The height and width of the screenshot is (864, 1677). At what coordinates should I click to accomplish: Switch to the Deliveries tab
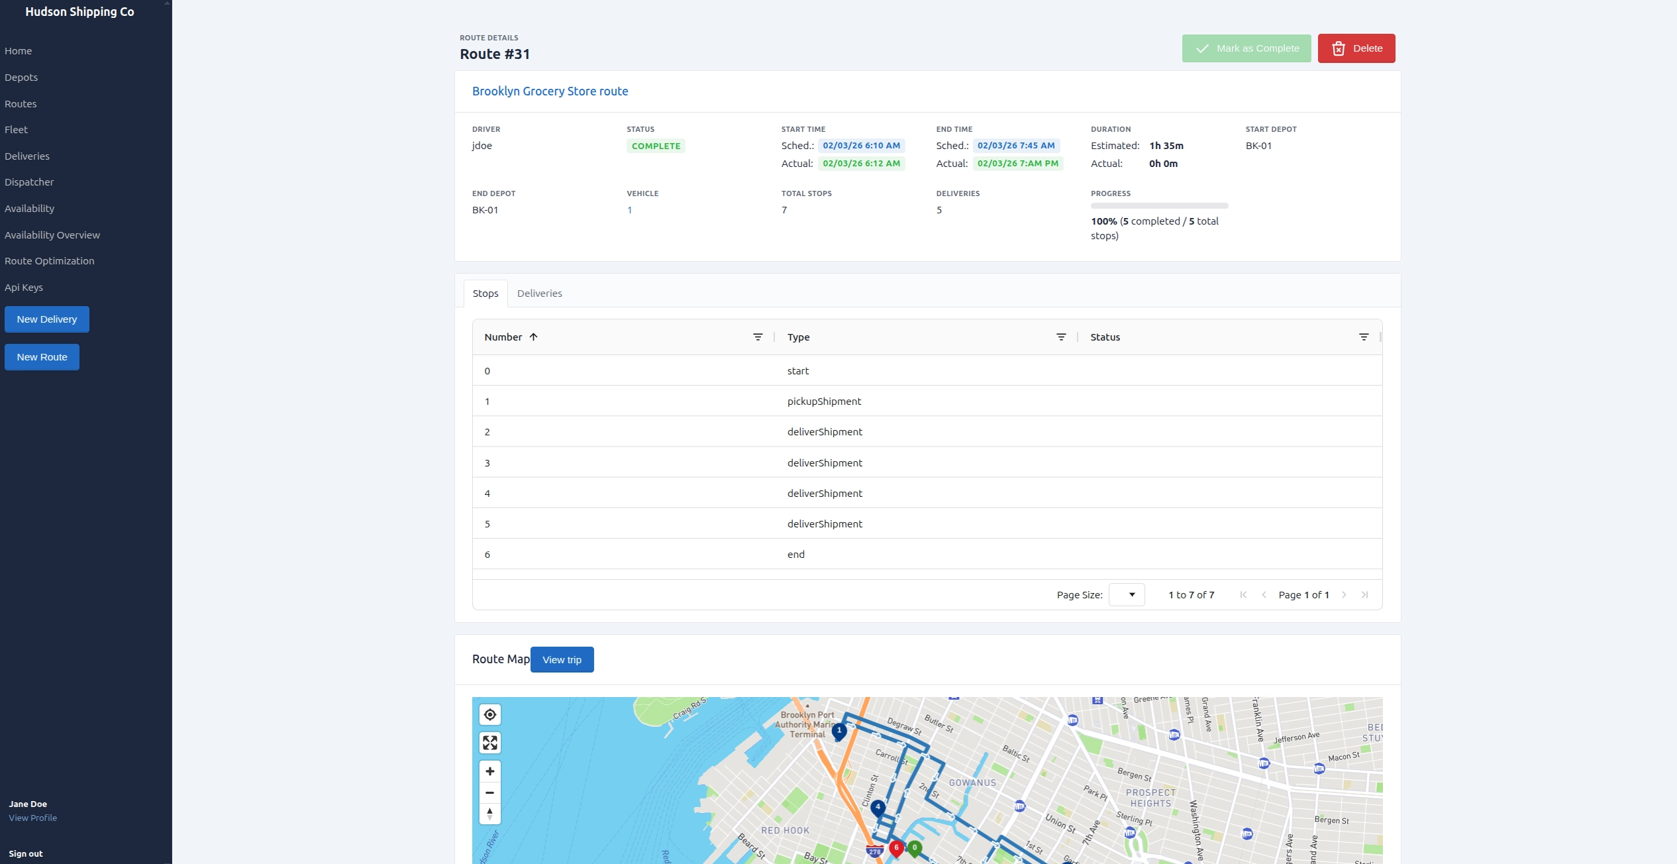point(539,293)
